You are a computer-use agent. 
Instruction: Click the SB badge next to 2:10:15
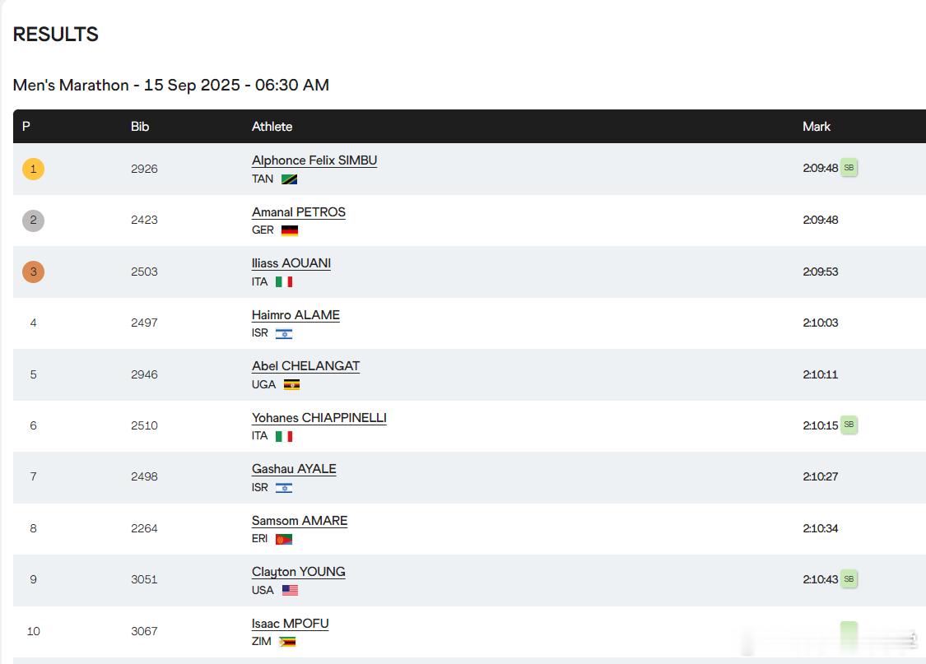[849, 425]
